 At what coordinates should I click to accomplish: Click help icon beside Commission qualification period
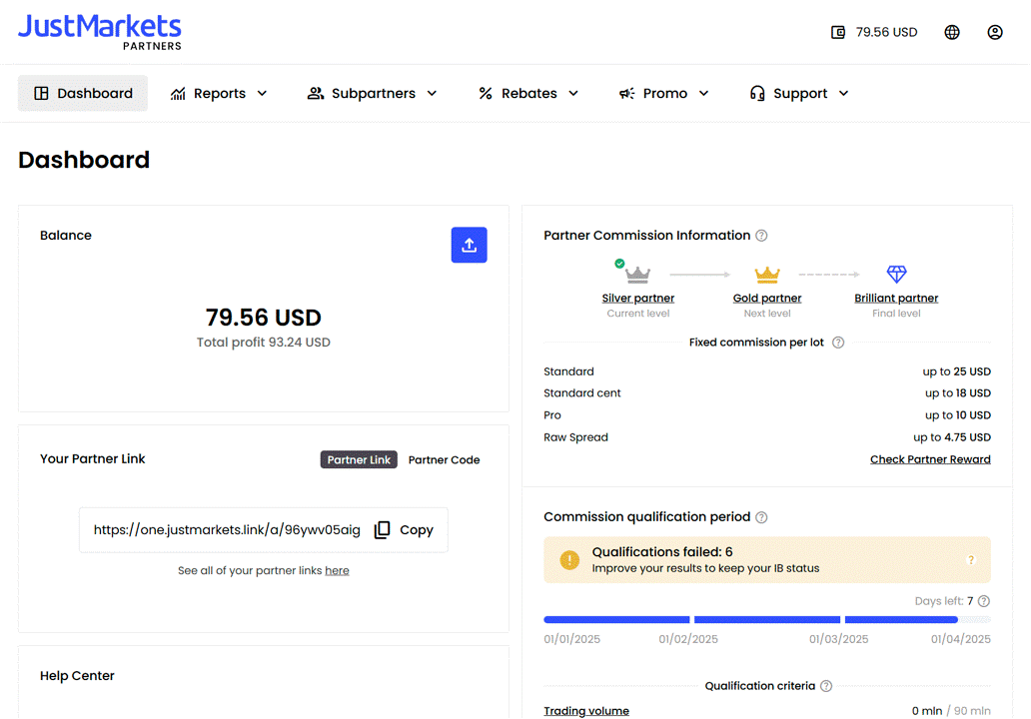coord(761,517)
